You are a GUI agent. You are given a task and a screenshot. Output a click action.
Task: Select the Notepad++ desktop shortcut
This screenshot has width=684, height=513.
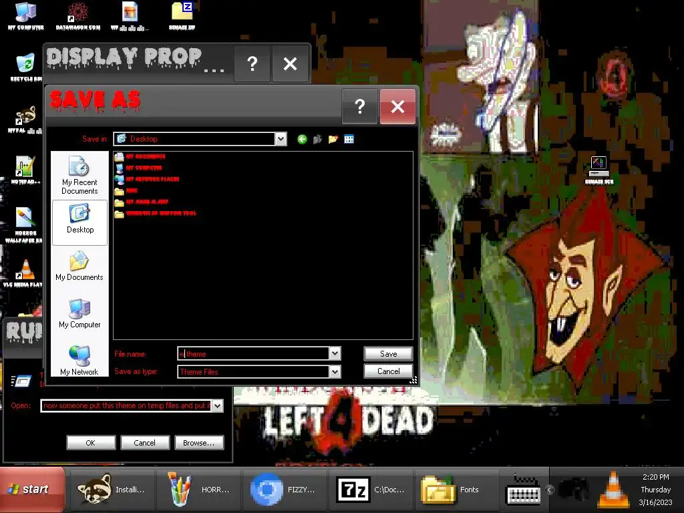point(25,170)
